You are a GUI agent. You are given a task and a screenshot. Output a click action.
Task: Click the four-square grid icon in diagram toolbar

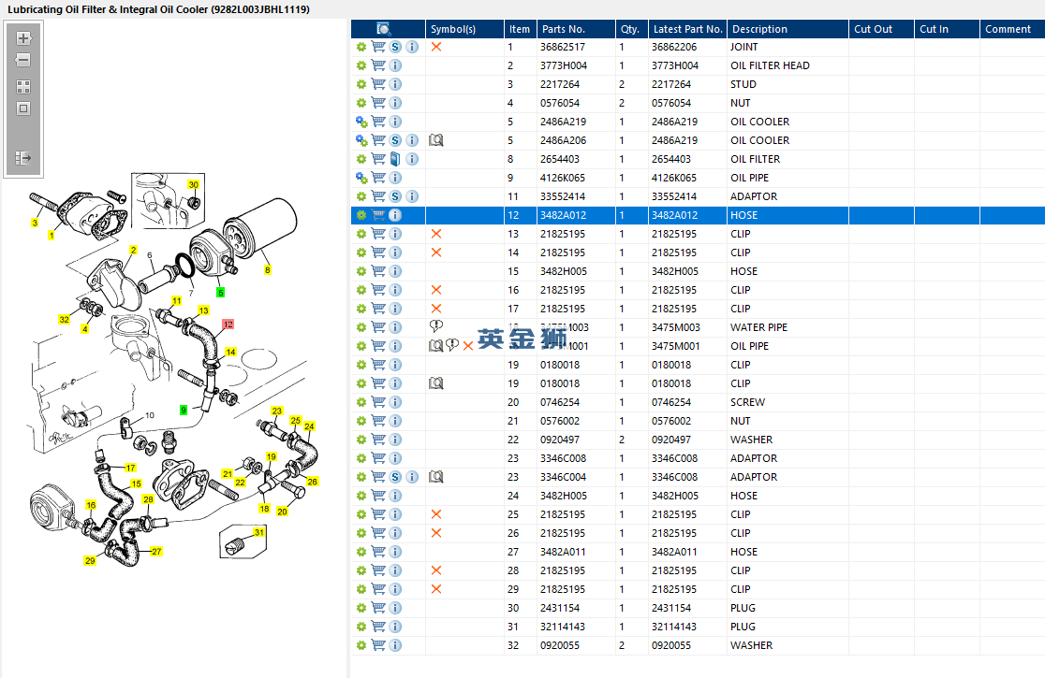(23, 87)
